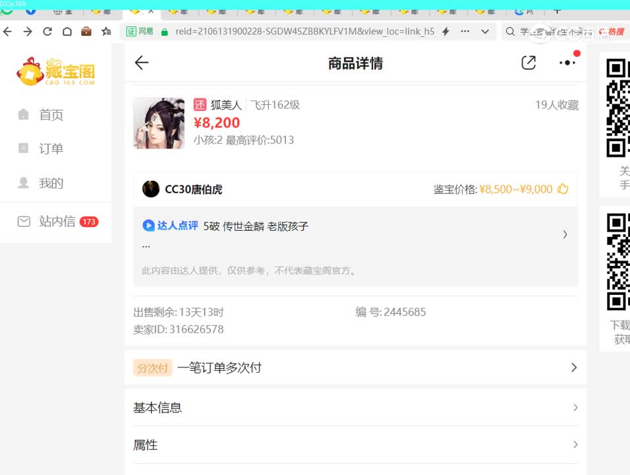This screenshot has height=475, width=630.
Task: Expand the 基本信息 section
Action: click(354, 408)
